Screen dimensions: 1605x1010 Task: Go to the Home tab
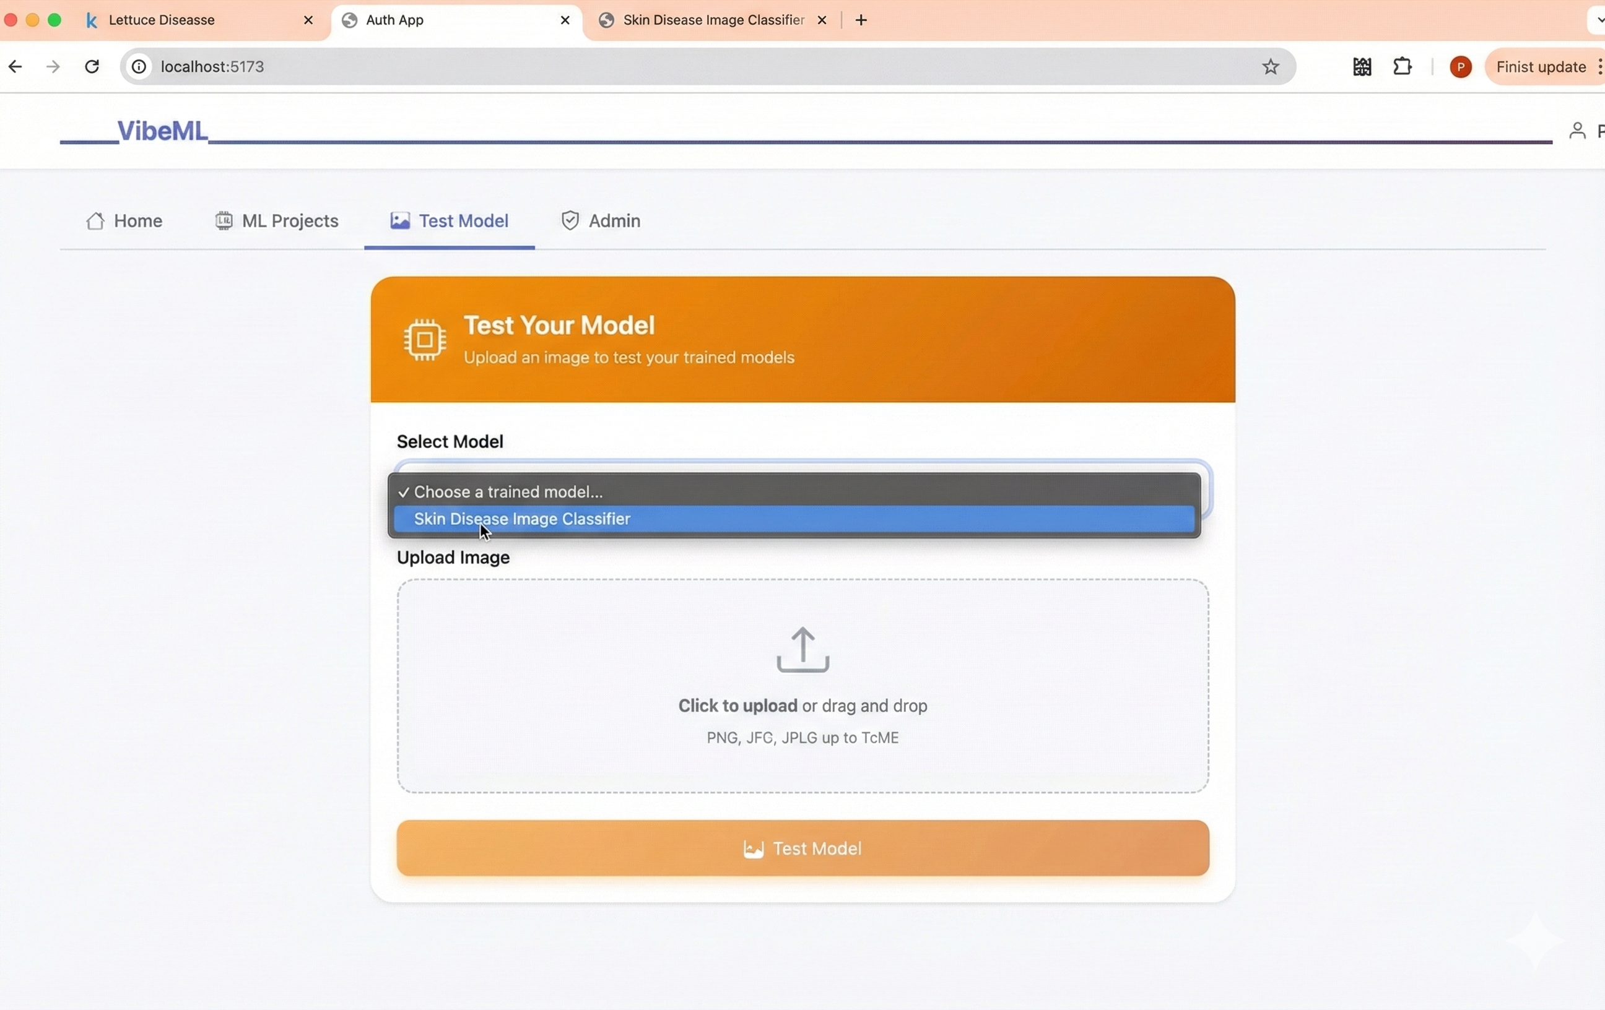[x=124, y=220]
